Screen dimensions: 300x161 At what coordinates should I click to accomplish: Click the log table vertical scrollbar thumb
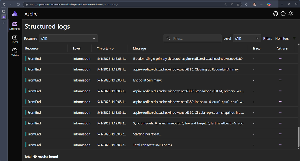point(299,136)
